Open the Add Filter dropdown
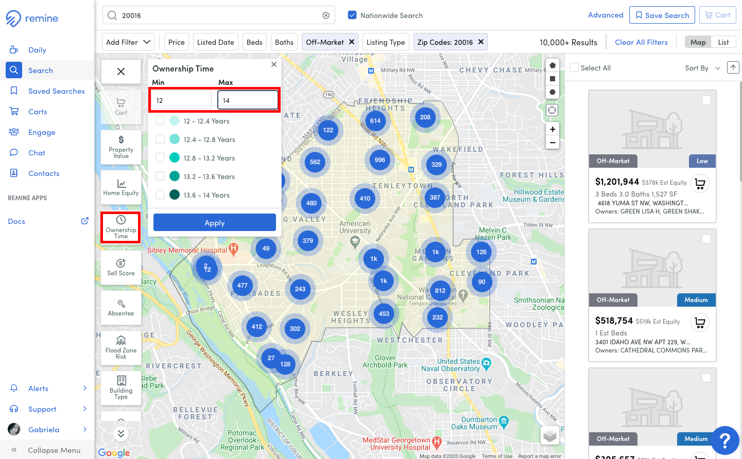The image size is (742, 459). tap(128, 42)
